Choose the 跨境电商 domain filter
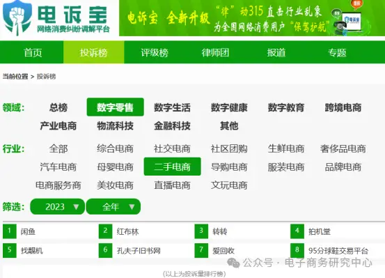The width and height of the screenshot is (385, 278). pyautogui.click(x=343, y=107)
